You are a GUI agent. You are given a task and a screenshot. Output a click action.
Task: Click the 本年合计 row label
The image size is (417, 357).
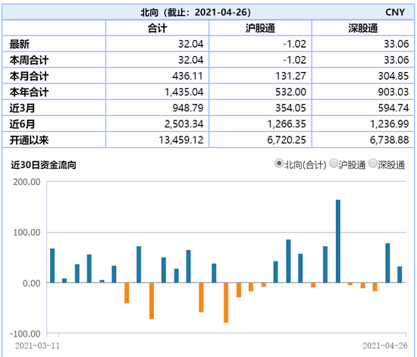pyautogui.click(x=29, y=92)
